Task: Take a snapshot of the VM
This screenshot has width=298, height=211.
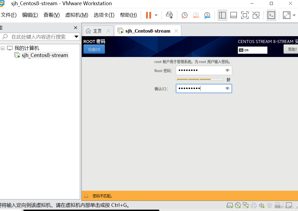Action: pyautogui.click(x=184, y=15)
